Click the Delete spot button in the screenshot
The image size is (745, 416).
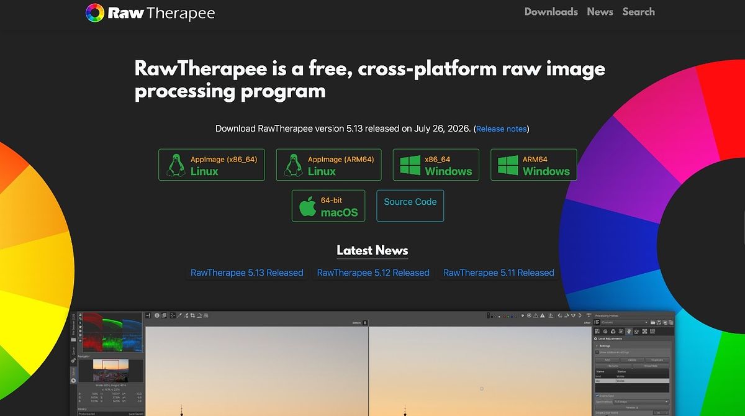632,360
